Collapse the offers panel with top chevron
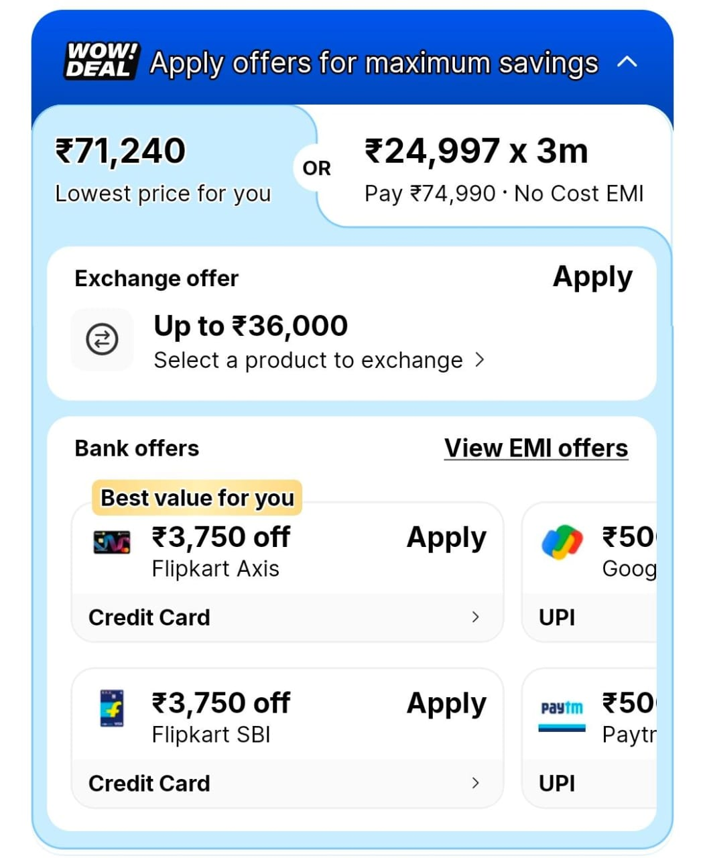Image resolution: width=705 pixels, height=858 pixels. pyautogui.click(x=627, y=62)
